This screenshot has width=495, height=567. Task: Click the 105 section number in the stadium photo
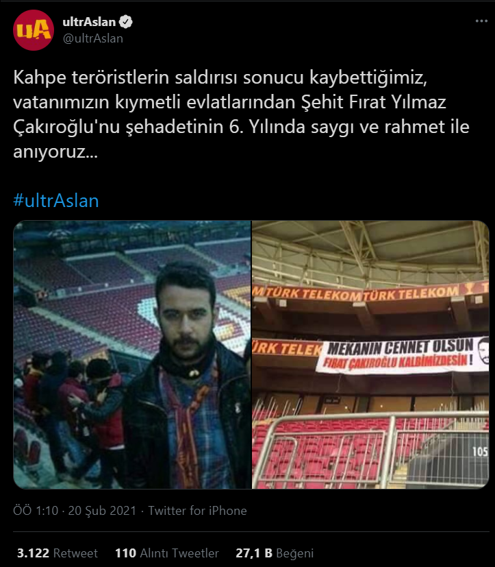point(480,451)
